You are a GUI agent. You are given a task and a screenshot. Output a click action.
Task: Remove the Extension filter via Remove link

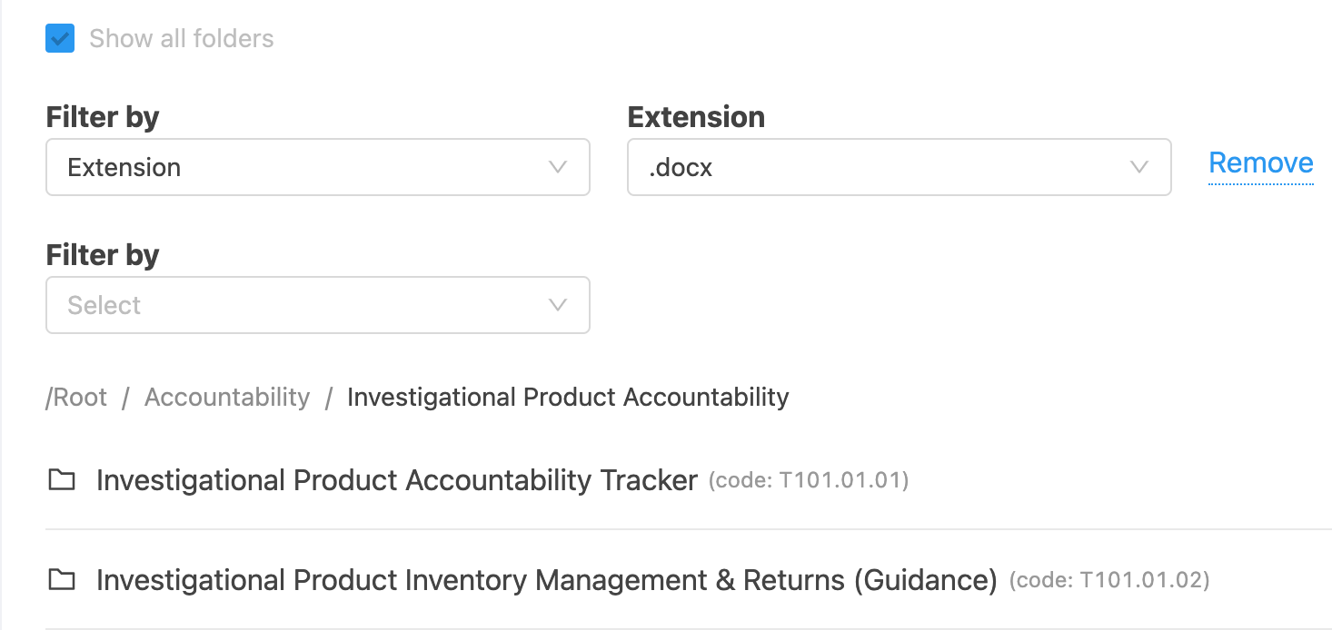point(1261,163)
